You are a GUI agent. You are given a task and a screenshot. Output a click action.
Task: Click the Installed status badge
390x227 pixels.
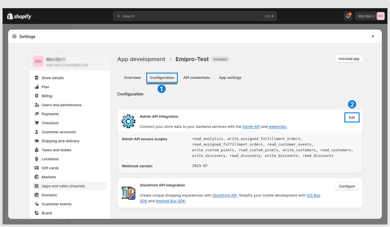click(220, 59)
